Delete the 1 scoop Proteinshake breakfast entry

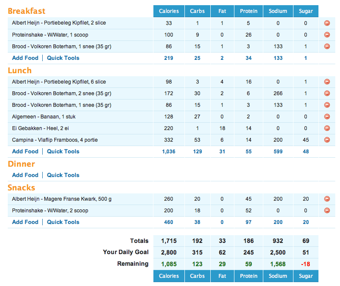click(x=327, y=35)
